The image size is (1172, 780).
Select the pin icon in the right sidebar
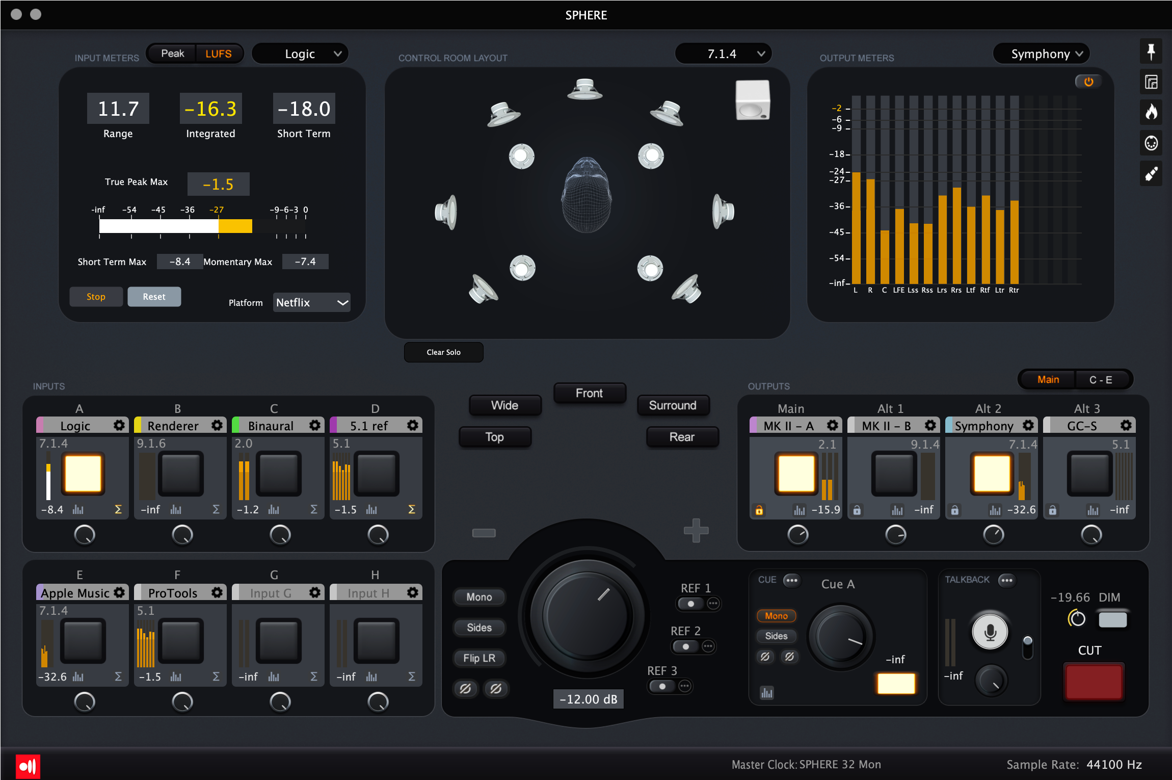click(x=1152, y=51)
